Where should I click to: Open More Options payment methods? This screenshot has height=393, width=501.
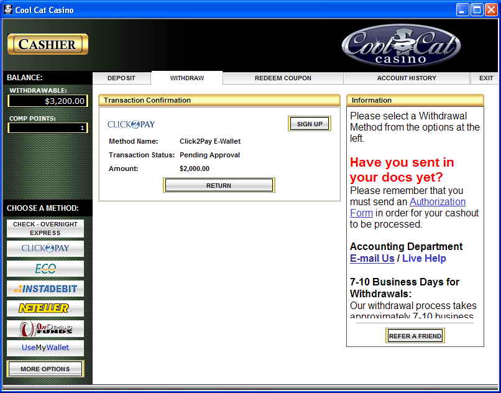tap(45, 369)
